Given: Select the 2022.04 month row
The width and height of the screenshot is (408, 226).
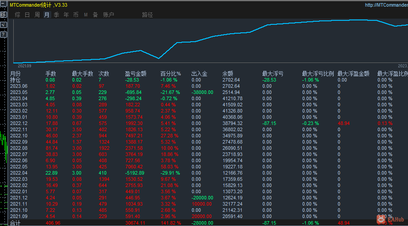Looking at the screenshot, I should [19, 173].
